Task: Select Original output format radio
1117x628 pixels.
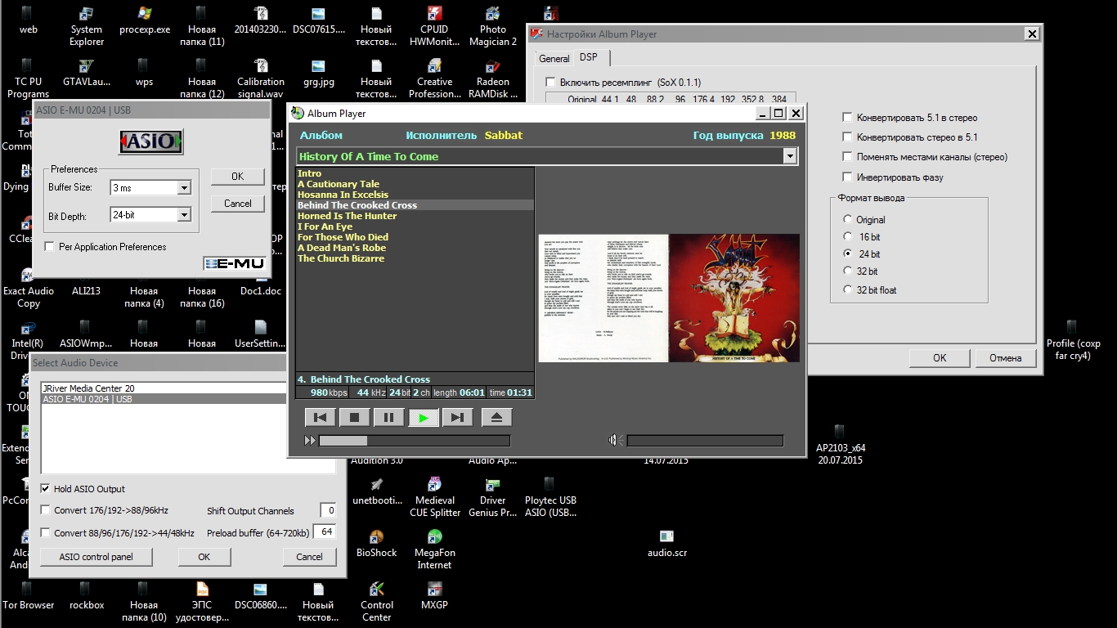Action: (848, 220)
